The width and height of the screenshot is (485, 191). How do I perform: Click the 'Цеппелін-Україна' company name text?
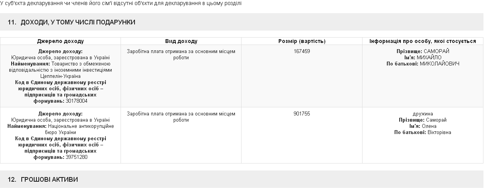click(x=60, y=76)
